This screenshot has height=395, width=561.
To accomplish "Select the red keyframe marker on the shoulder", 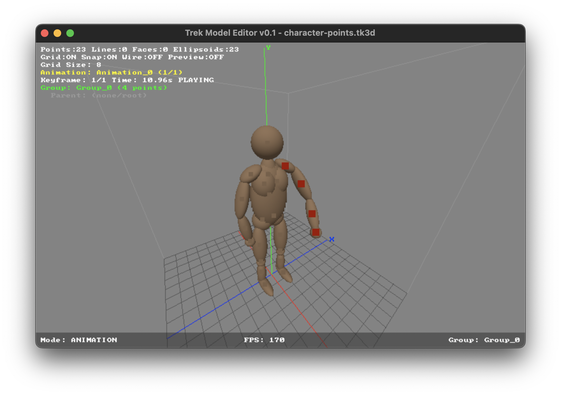I will pyautogui.click(x=285, y=166).
